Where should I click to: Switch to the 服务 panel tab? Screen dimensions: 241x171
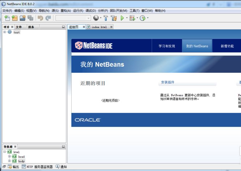pos(31,27)
